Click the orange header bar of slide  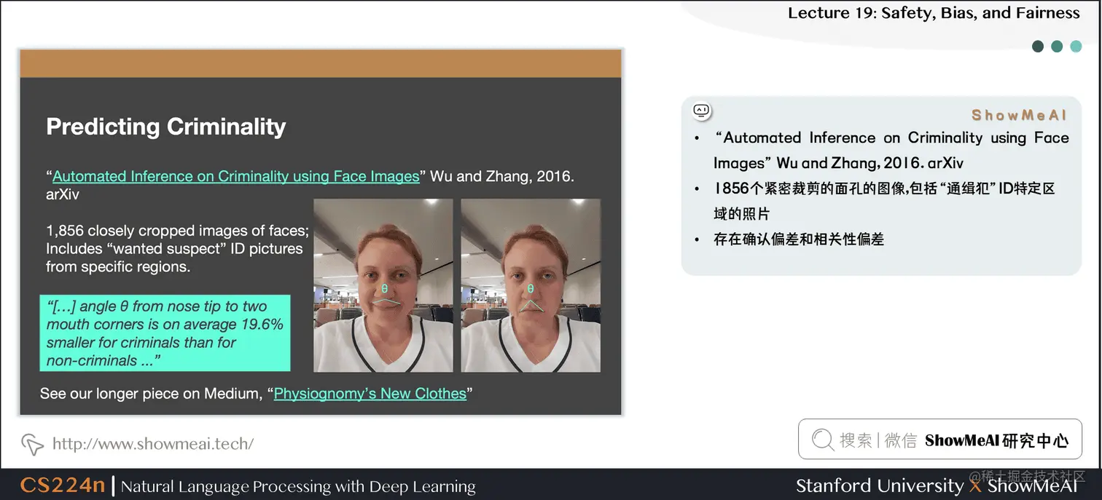tap(321, 63)
